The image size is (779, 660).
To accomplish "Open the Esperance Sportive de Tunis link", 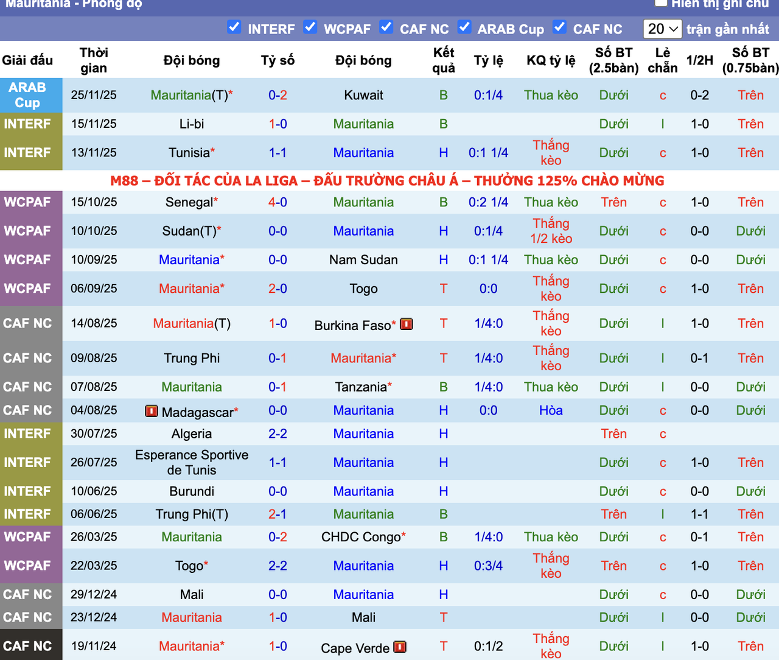I will (192, 462).
